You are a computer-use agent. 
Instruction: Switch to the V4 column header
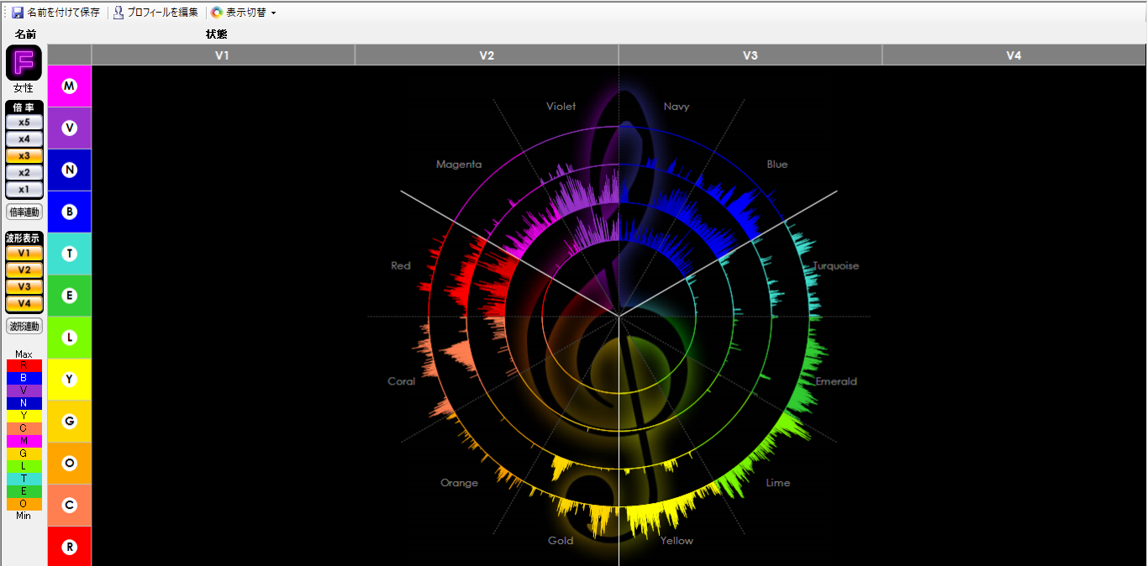[1014, 55]
